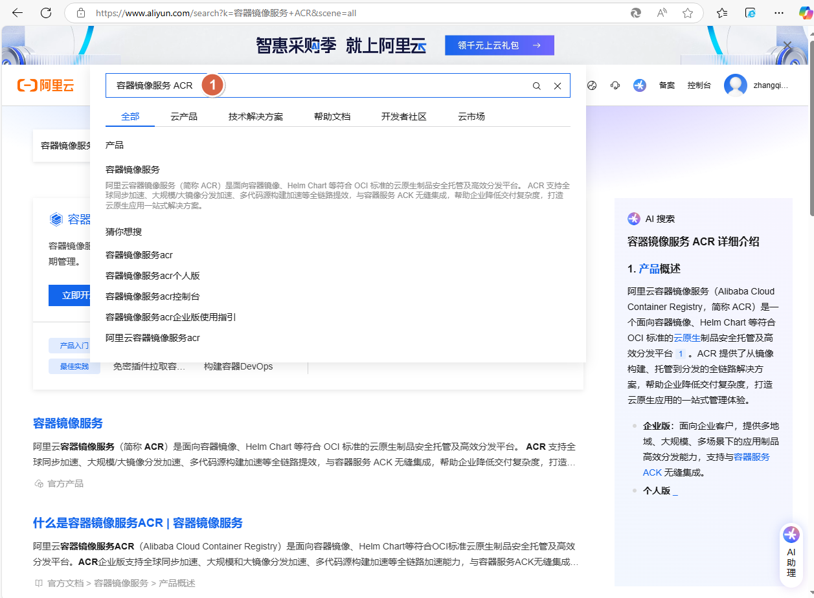The height and width of the screenshot is (598, 814).
Task: Open the floating AI 助理 button
Action: (x=791, y=555)
